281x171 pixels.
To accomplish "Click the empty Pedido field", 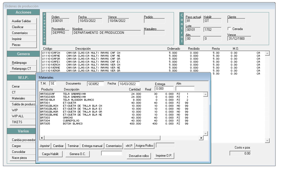I will 154,21.
